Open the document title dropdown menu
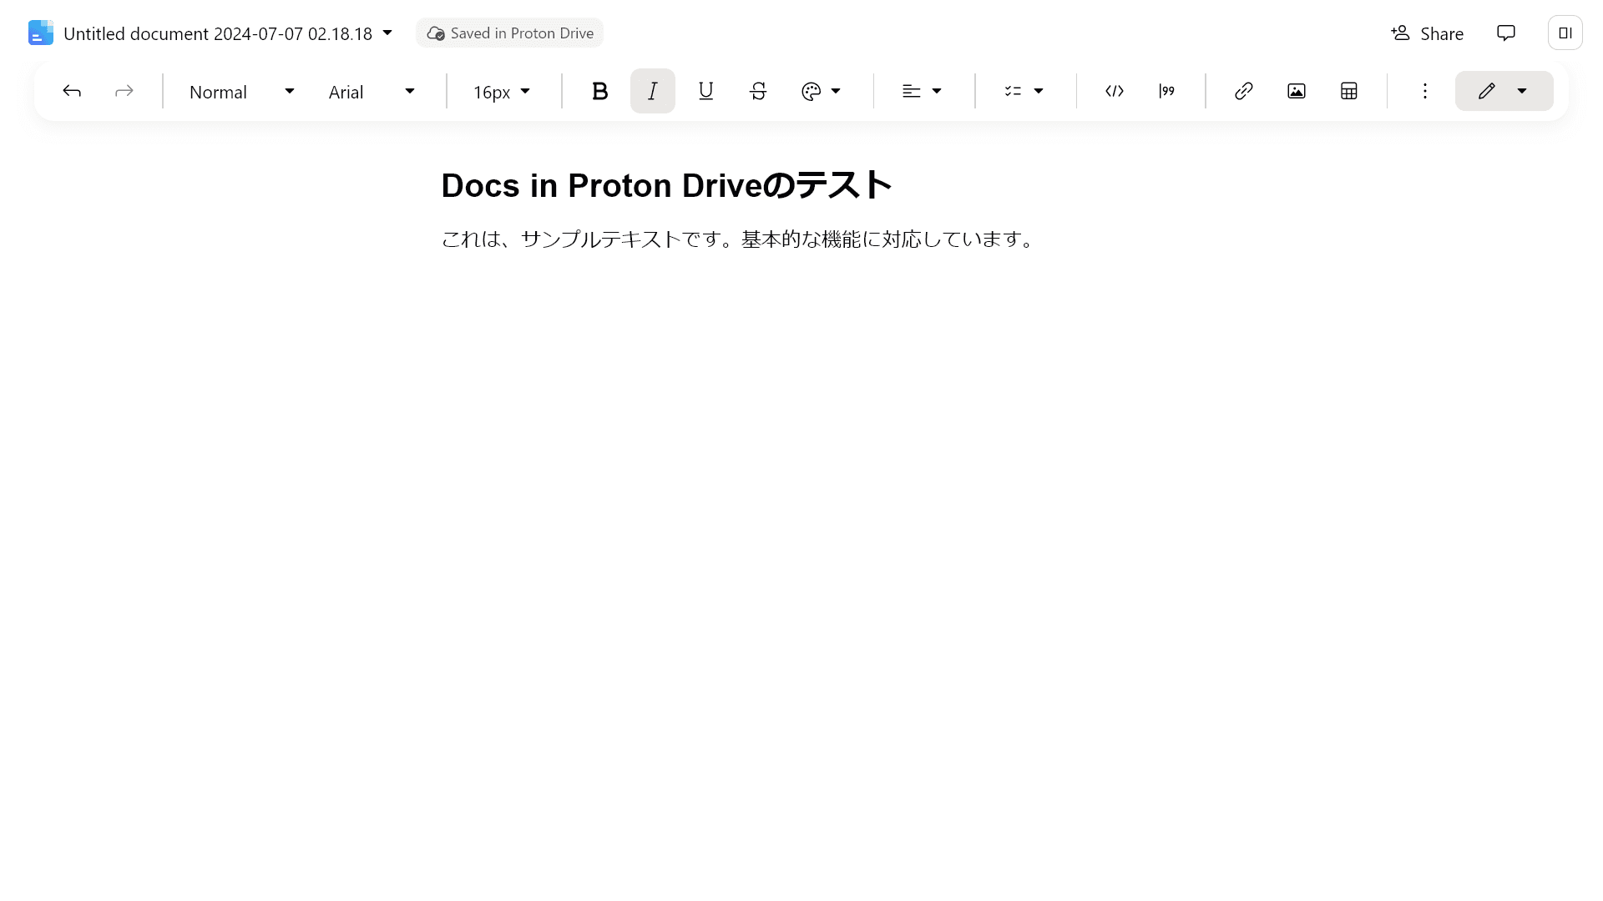Screen dimensions: 1603x901 coord(387,33)
